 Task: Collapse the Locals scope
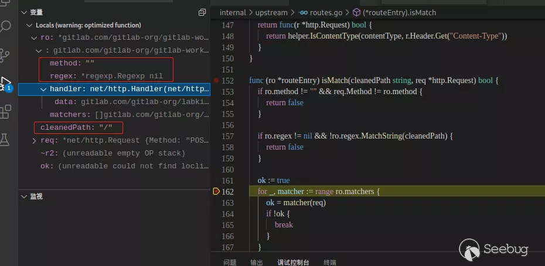(29, 25)
